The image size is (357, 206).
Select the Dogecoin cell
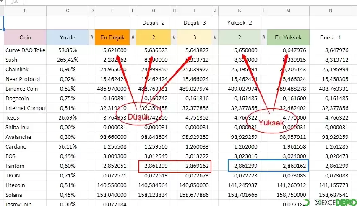coord(25,98)
